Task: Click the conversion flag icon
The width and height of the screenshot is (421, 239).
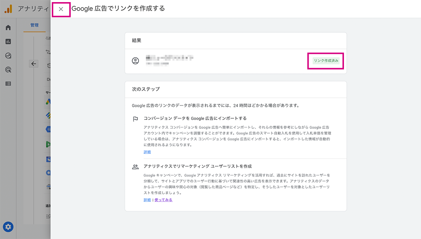Action: (135, 119)
